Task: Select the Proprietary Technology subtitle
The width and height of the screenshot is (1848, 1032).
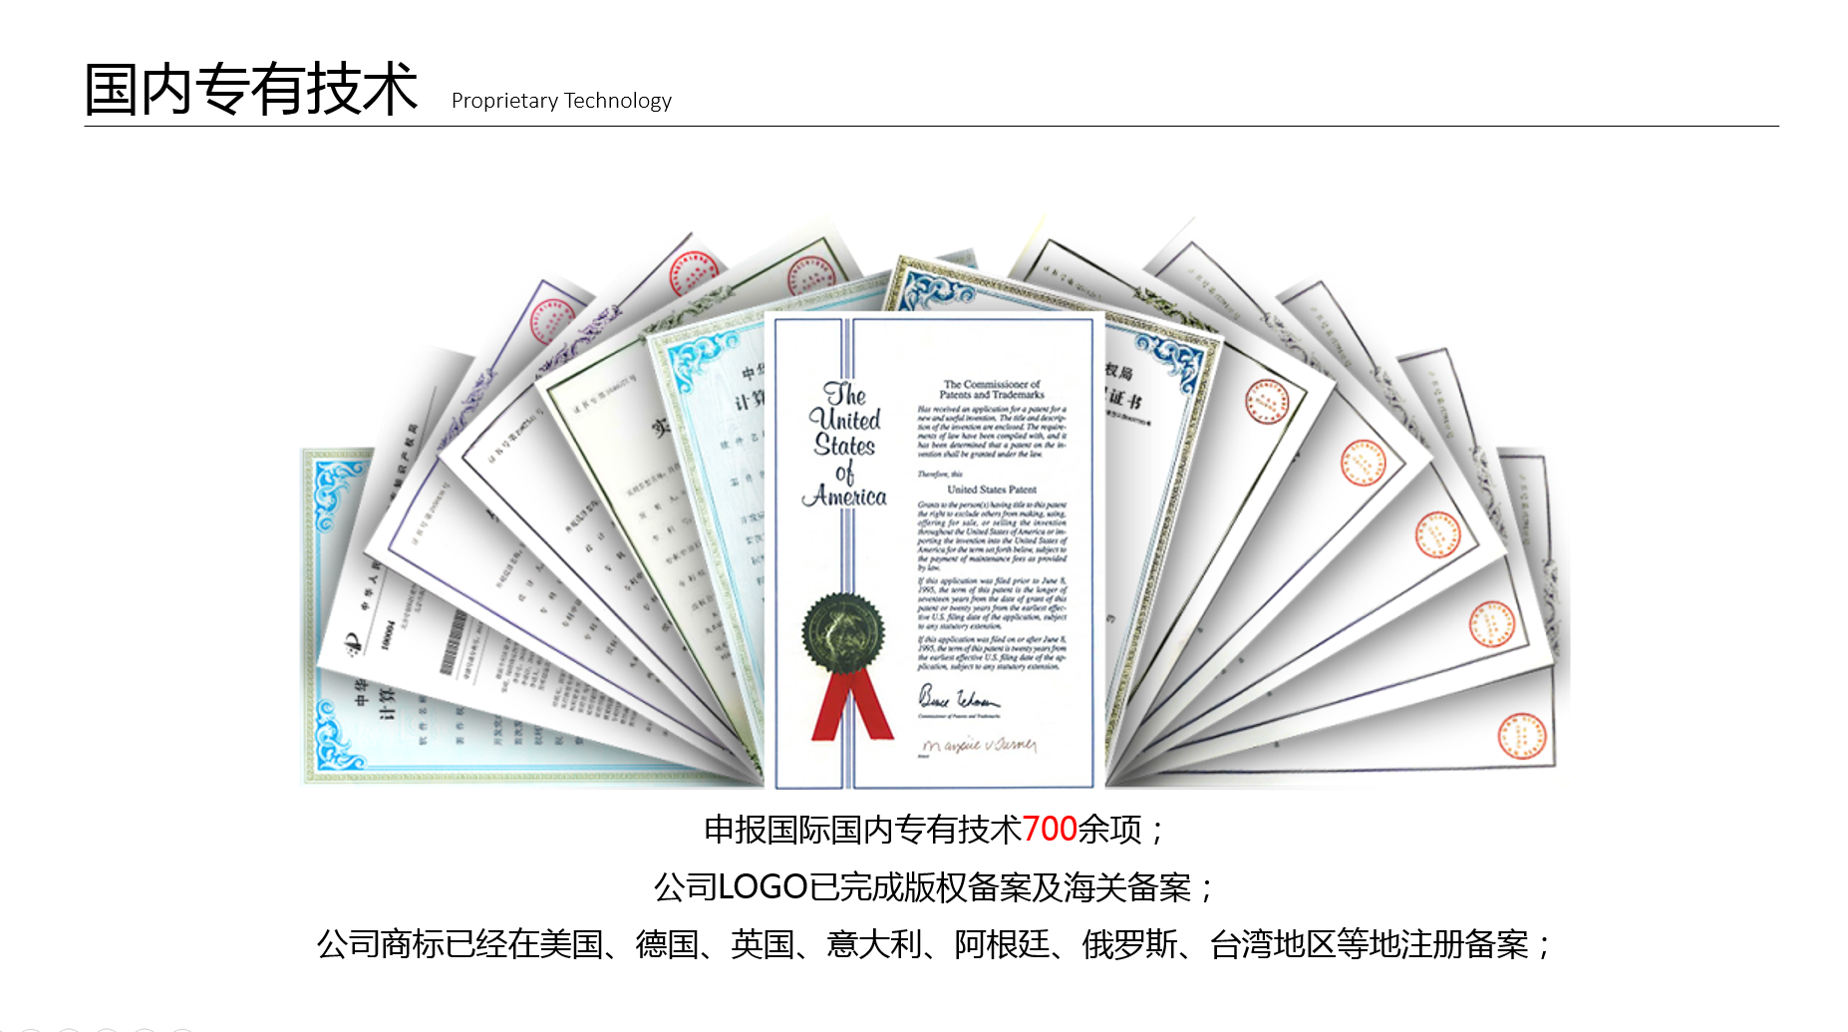Action: tap(561, 101)
